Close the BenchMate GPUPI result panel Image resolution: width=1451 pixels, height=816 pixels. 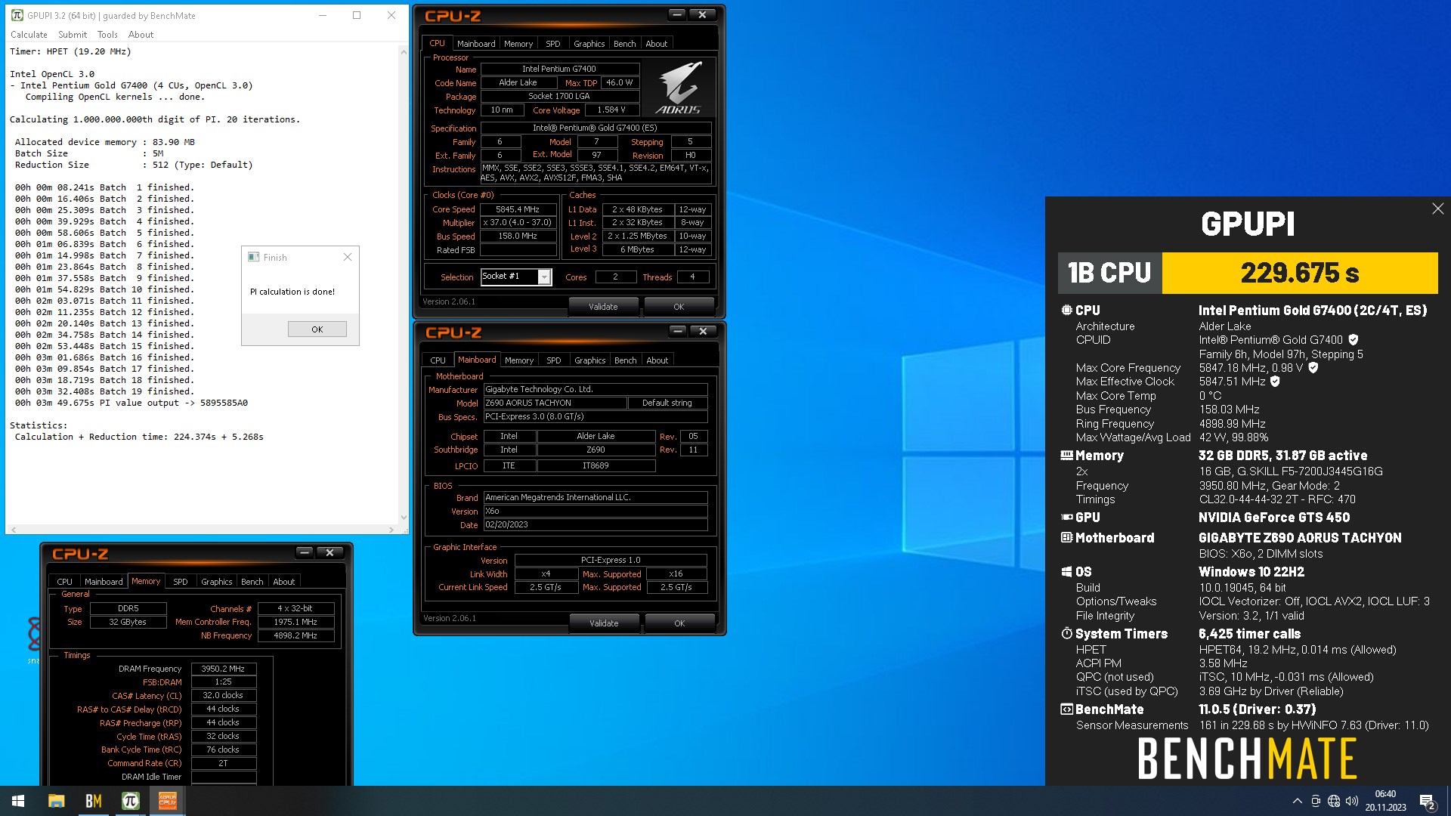pos(1437,209)
